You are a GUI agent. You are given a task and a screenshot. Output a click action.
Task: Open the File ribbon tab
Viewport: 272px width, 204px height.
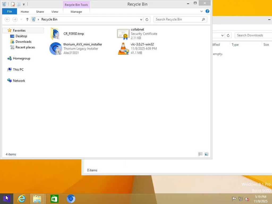point(10,11)
